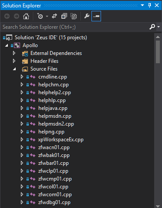Image resolution: width=162 pixels, height=208 pixels.
Task: Click the C++ icon beside xpWorkspaceEx.cpp
Action: tap(33, 140)
